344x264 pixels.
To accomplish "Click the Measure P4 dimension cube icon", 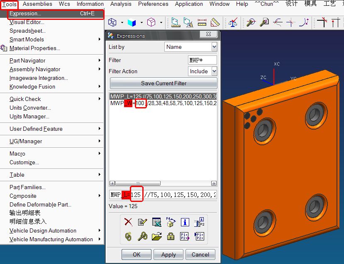I will point(171,222).
